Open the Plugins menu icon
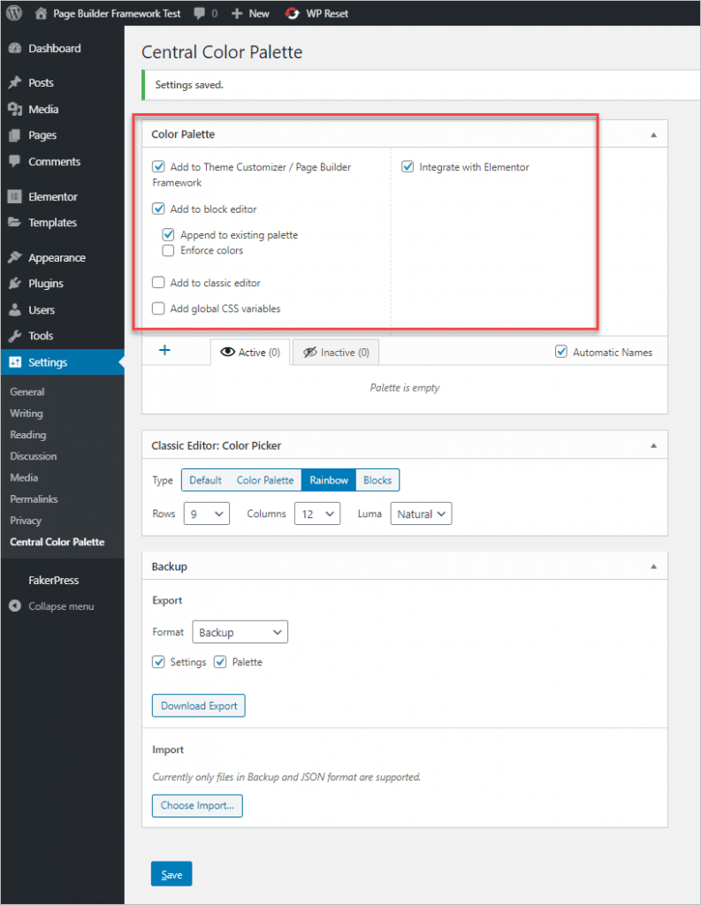The height and width of the screenshot is (905, 701). click(15, 284)
